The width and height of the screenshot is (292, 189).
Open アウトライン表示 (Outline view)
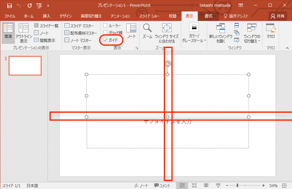click(23, 31)
